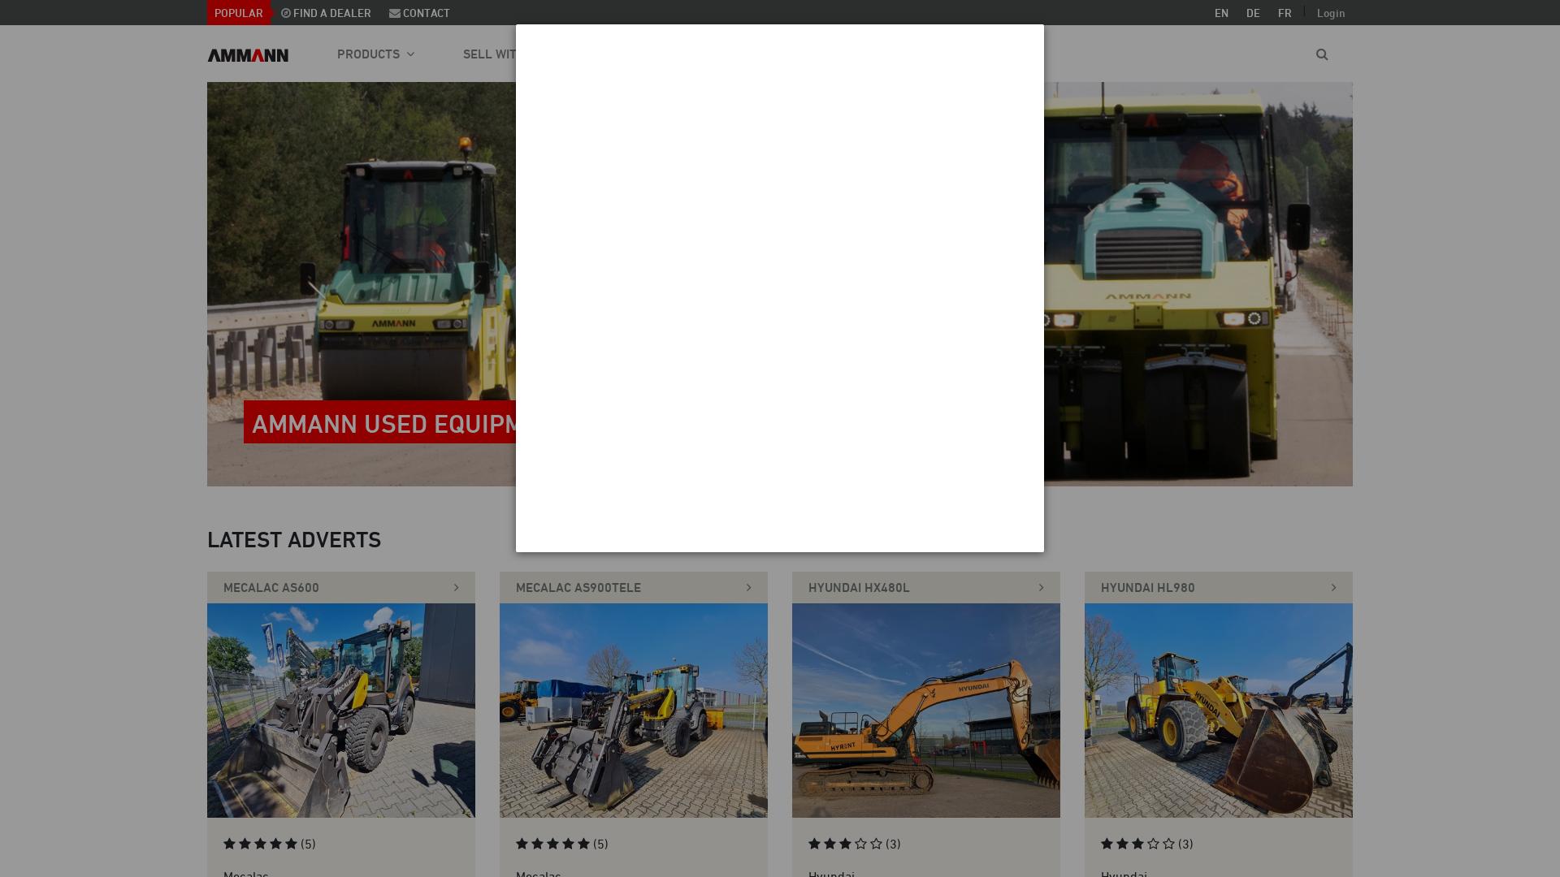This screenshot has width=1560, height=877.
Task: Open the Hyundai HL980 title
Action: pyautogui.click(x=1148, y=588)
